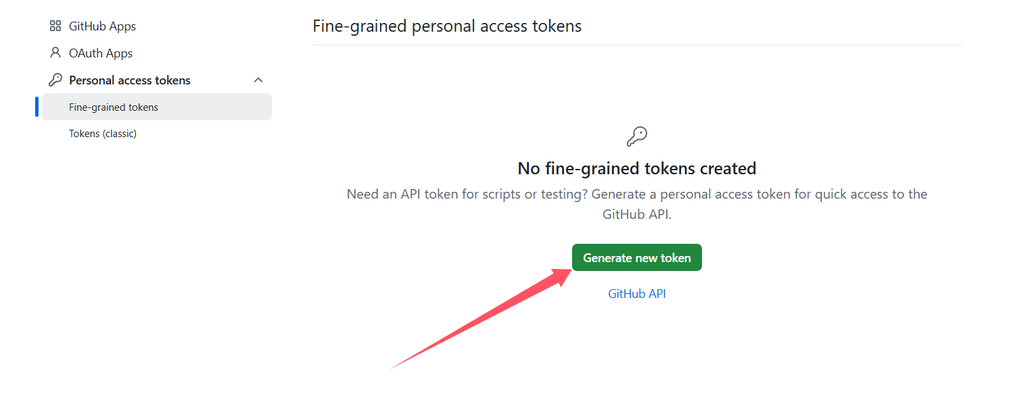Click the red arrow annotation graphic
The image size is (1011, 406).
(481, 318)
